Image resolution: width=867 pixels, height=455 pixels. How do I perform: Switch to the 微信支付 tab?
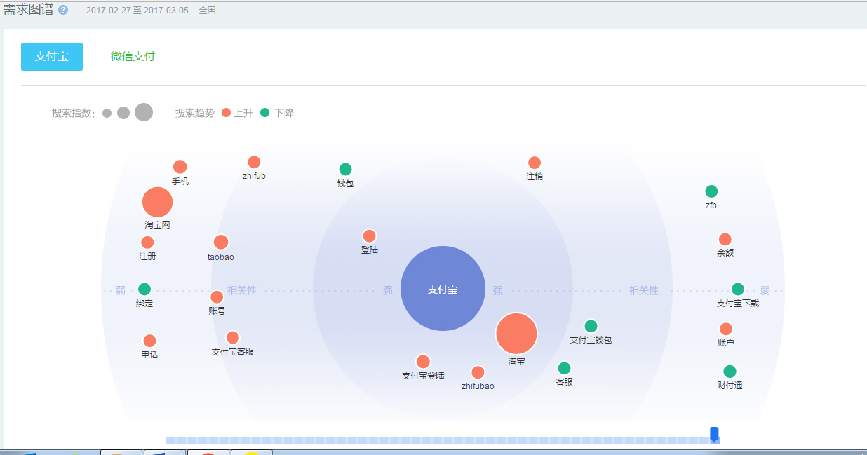pos(133,57)
